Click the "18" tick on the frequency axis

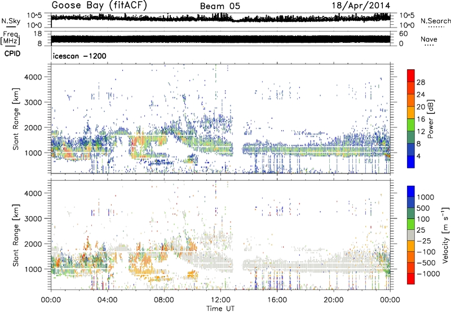click(38, 34)
